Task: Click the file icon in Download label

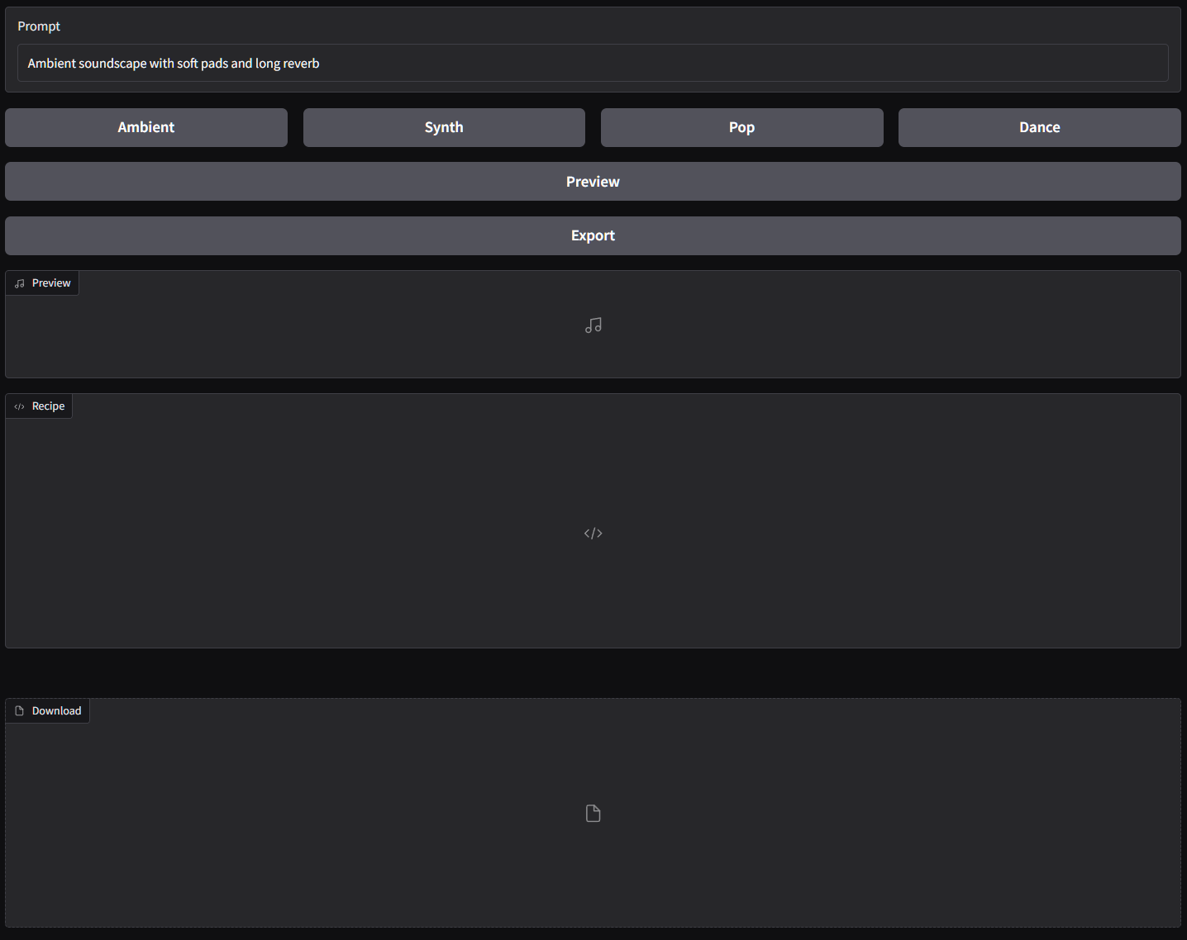Action: click(x=20, y=711)
